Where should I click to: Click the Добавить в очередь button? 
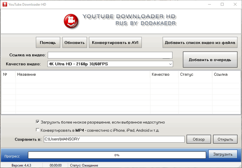[x=210, y=60]
